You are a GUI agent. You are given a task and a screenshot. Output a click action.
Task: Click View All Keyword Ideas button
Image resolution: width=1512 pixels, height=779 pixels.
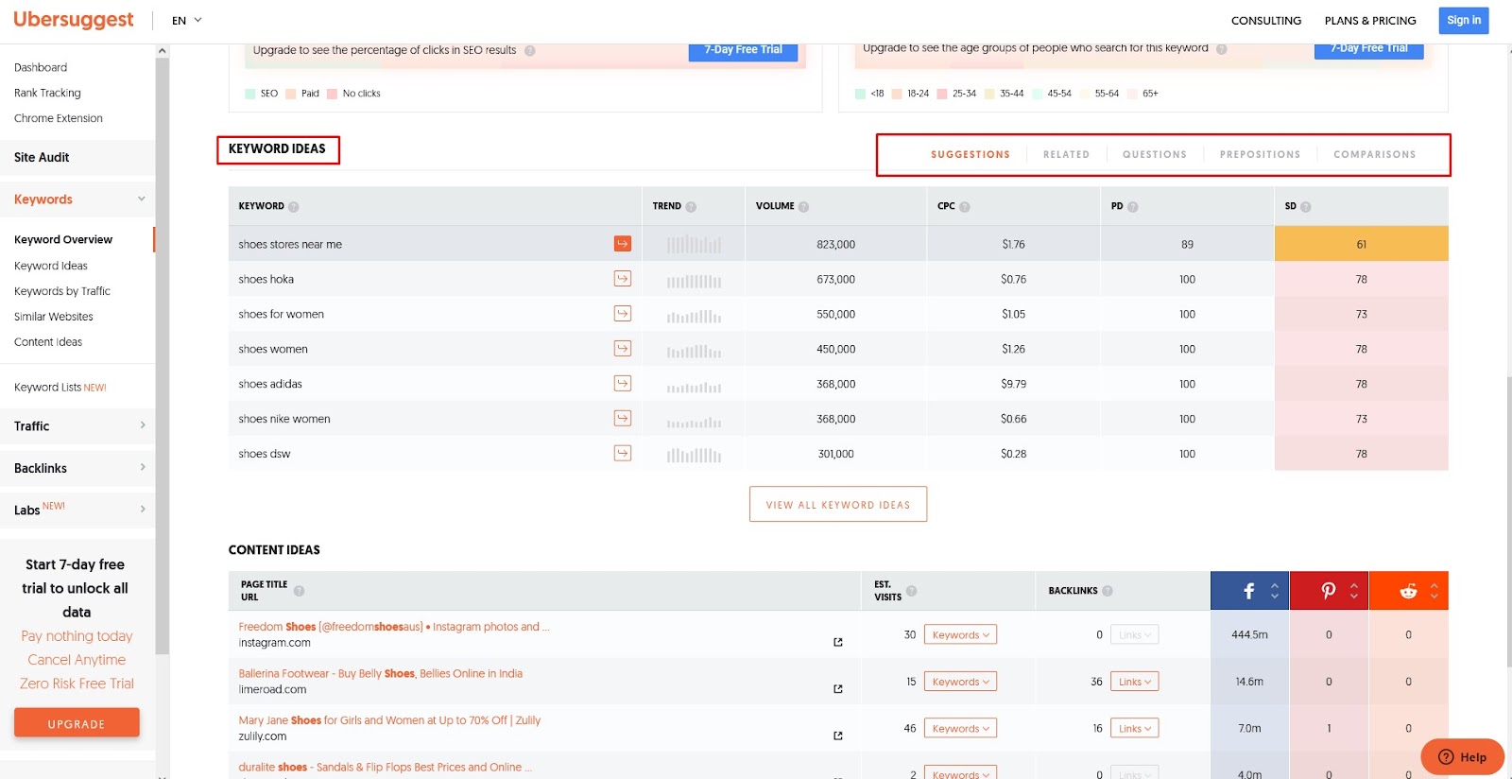838,505
